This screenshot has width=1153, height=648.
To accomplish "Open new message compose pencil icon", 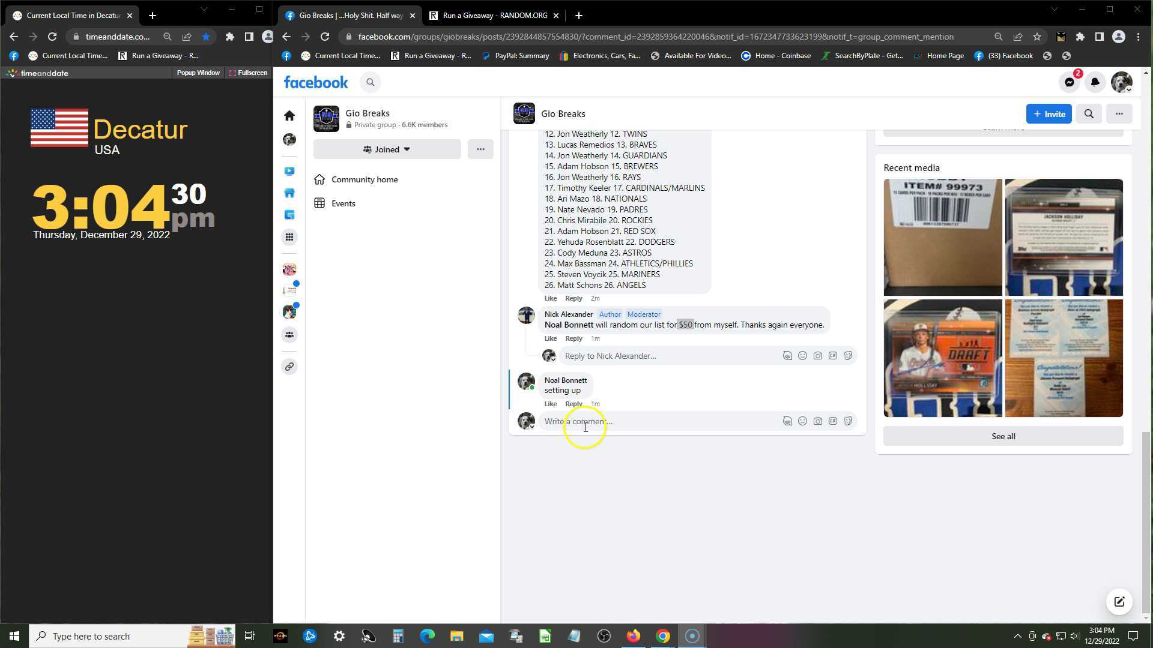I will [x=1119, y=602].
